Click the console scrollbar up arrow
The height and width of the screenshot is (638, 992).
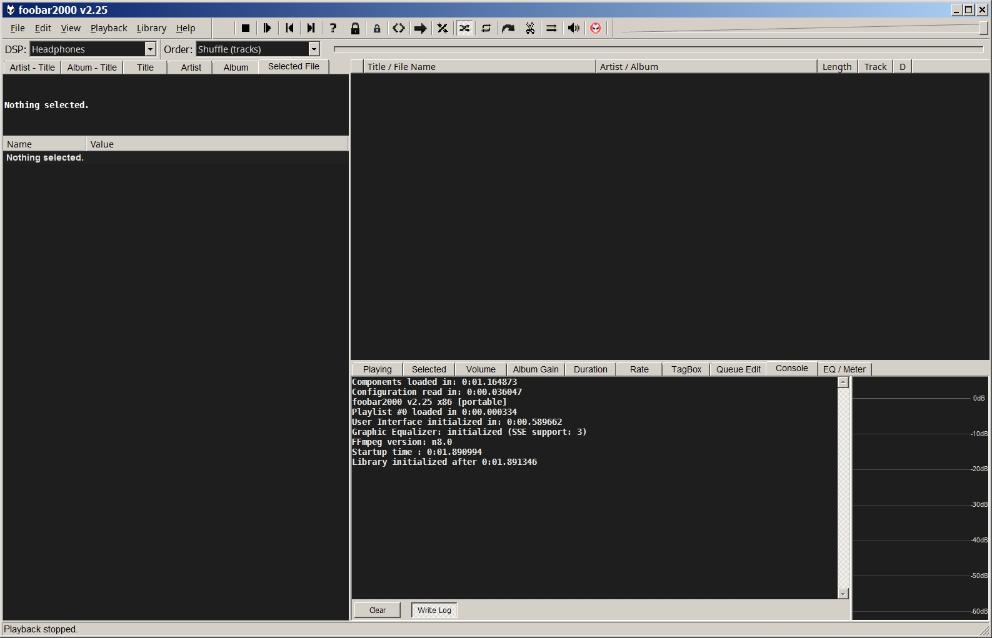(x=843, y=382)
